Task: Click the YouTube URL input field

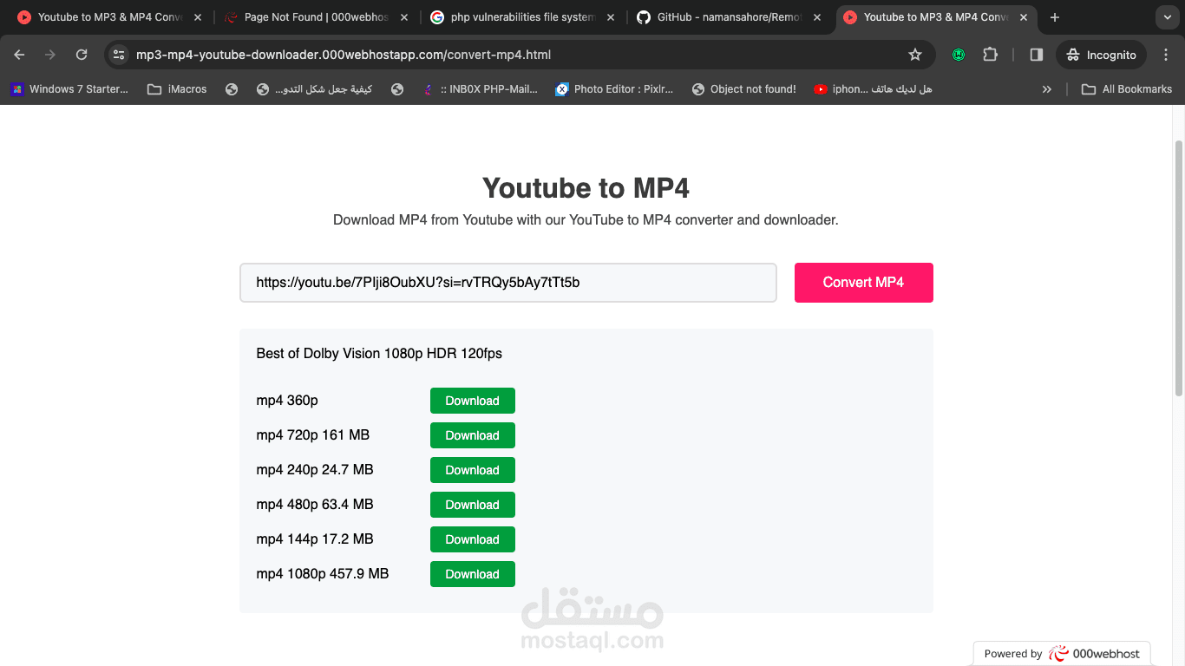Action: point(508,283)
